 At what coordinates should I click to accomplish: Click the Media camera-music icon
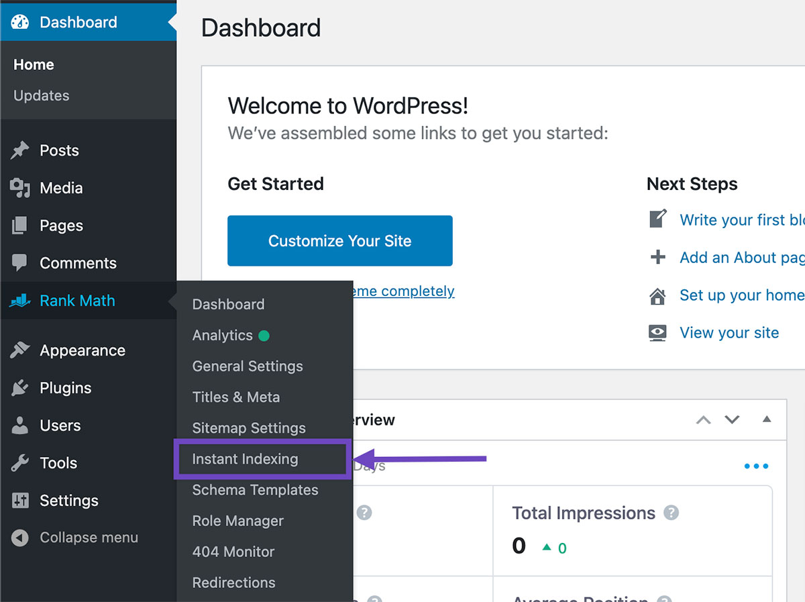click(20, 188)
